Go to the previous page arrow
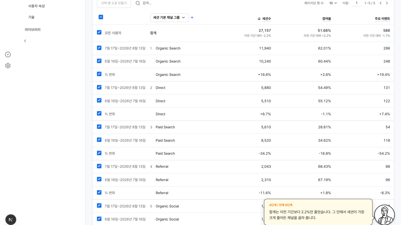The height and width of the screenshot is (225, 401). point(381,3)
